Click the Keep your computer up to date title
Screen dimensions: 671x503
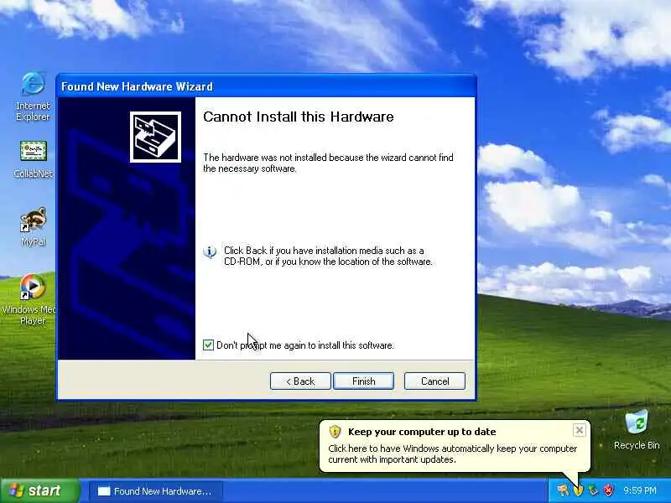click(x=422, y=432)
